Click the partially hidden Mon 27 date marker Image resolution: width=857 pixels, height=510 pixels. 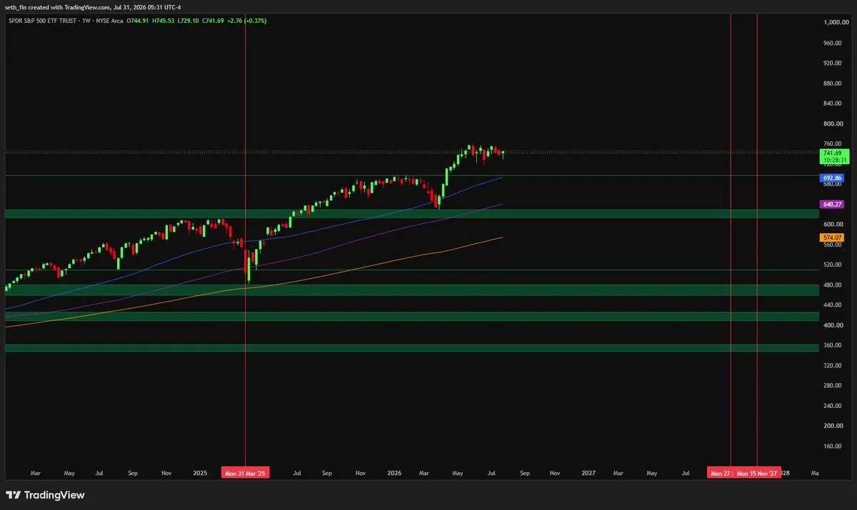721,472
